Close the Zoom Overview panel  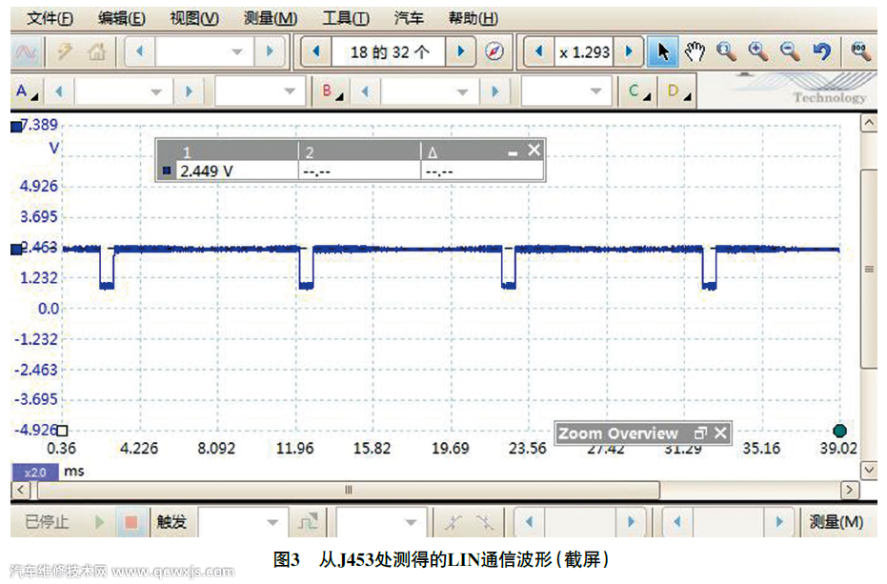click(720, 433)
